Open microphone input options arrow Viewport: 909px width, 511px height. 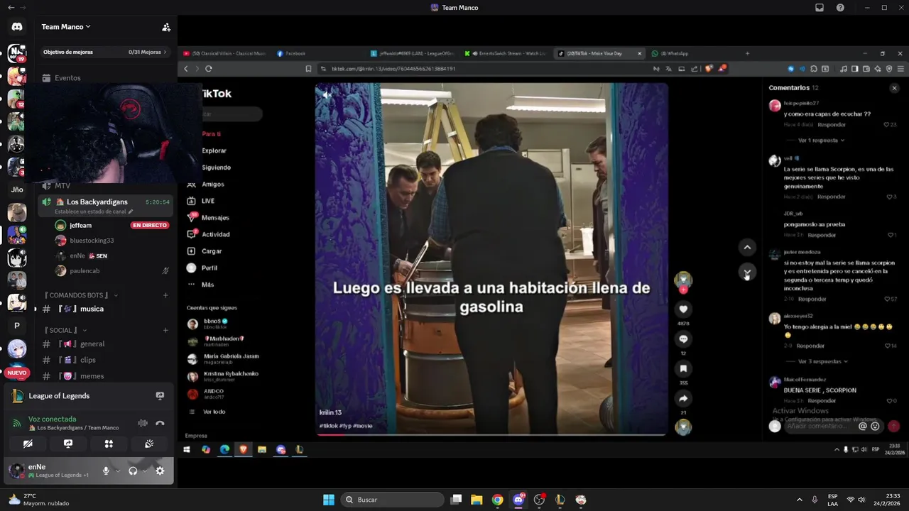117,471
